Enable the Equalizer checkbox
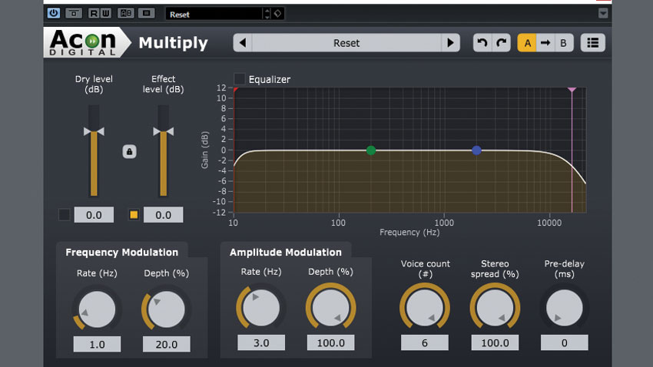Image resolution: width=653 pixels, height=367 pixels. [x=240, y=78]
